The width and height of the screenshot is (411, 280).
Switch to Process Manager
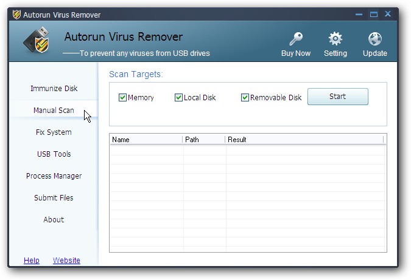[x=54, y=176]
